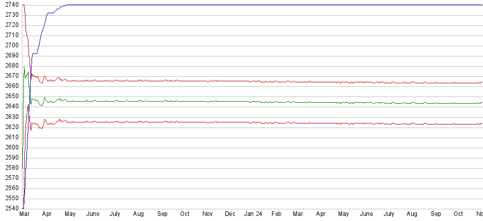Viewport: 483px width, 221px height.
Task: Select the 'Dec' month label on the axis
Action: pos(230,214)
